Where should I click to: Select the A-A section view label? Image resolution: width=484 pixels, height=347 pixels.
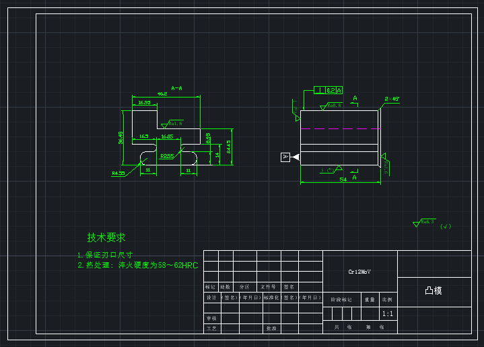click(176, 88)
